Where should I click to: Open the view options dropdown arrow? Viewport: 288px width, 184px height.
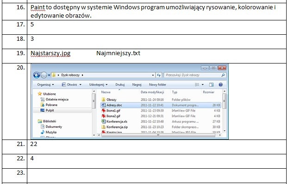coord(203,84)
